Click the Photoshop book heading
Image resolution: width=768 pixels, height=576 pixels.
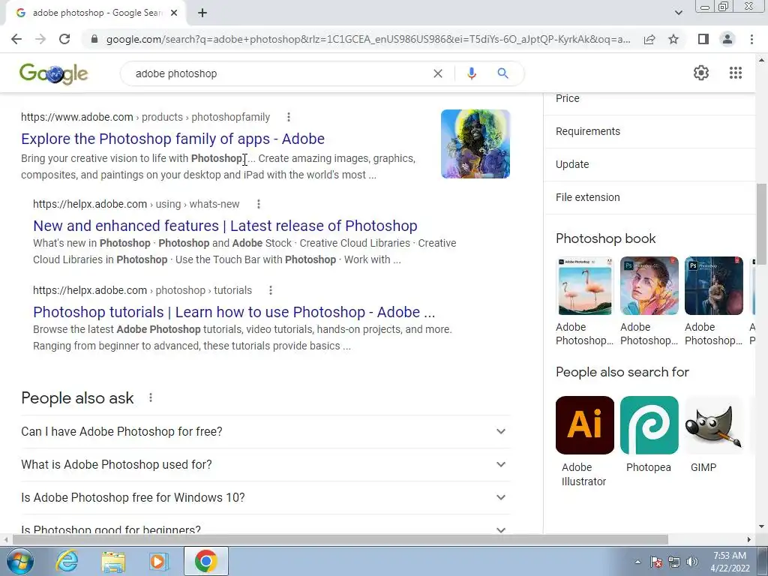(x=605, y=238)
